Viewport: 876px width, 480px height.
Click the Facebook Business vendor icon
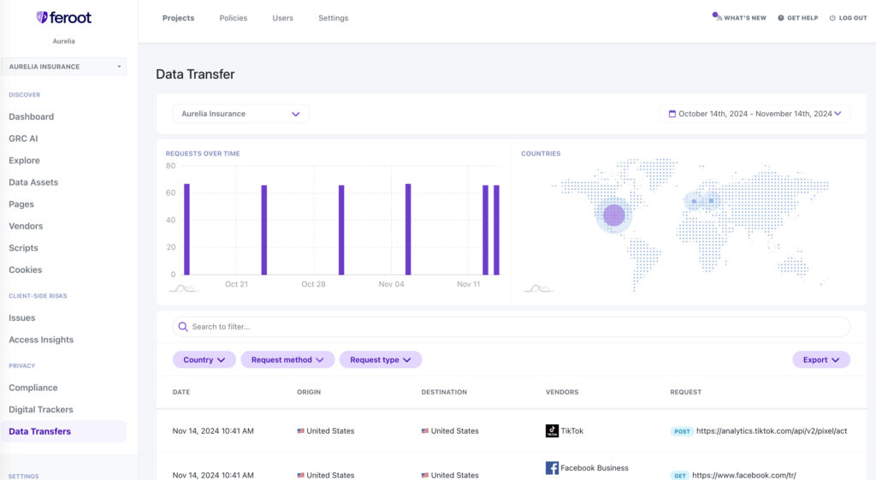click(x=552, y=468)
